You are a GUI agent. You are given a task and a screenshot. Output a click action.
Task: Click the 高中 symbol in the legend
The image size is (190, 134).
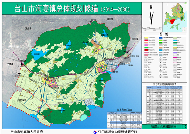coord(146,70)
